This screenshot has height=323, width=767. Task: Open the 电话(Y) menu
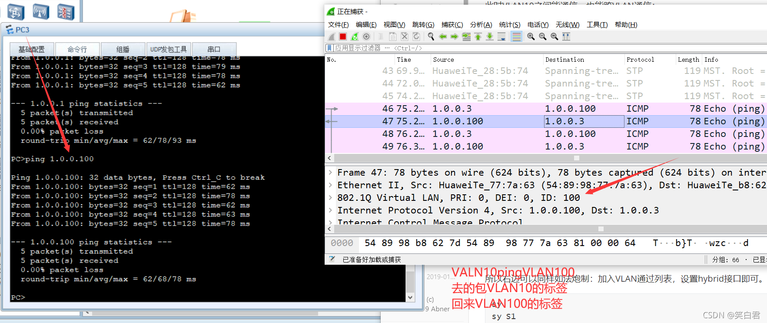(x=538, y=25)
